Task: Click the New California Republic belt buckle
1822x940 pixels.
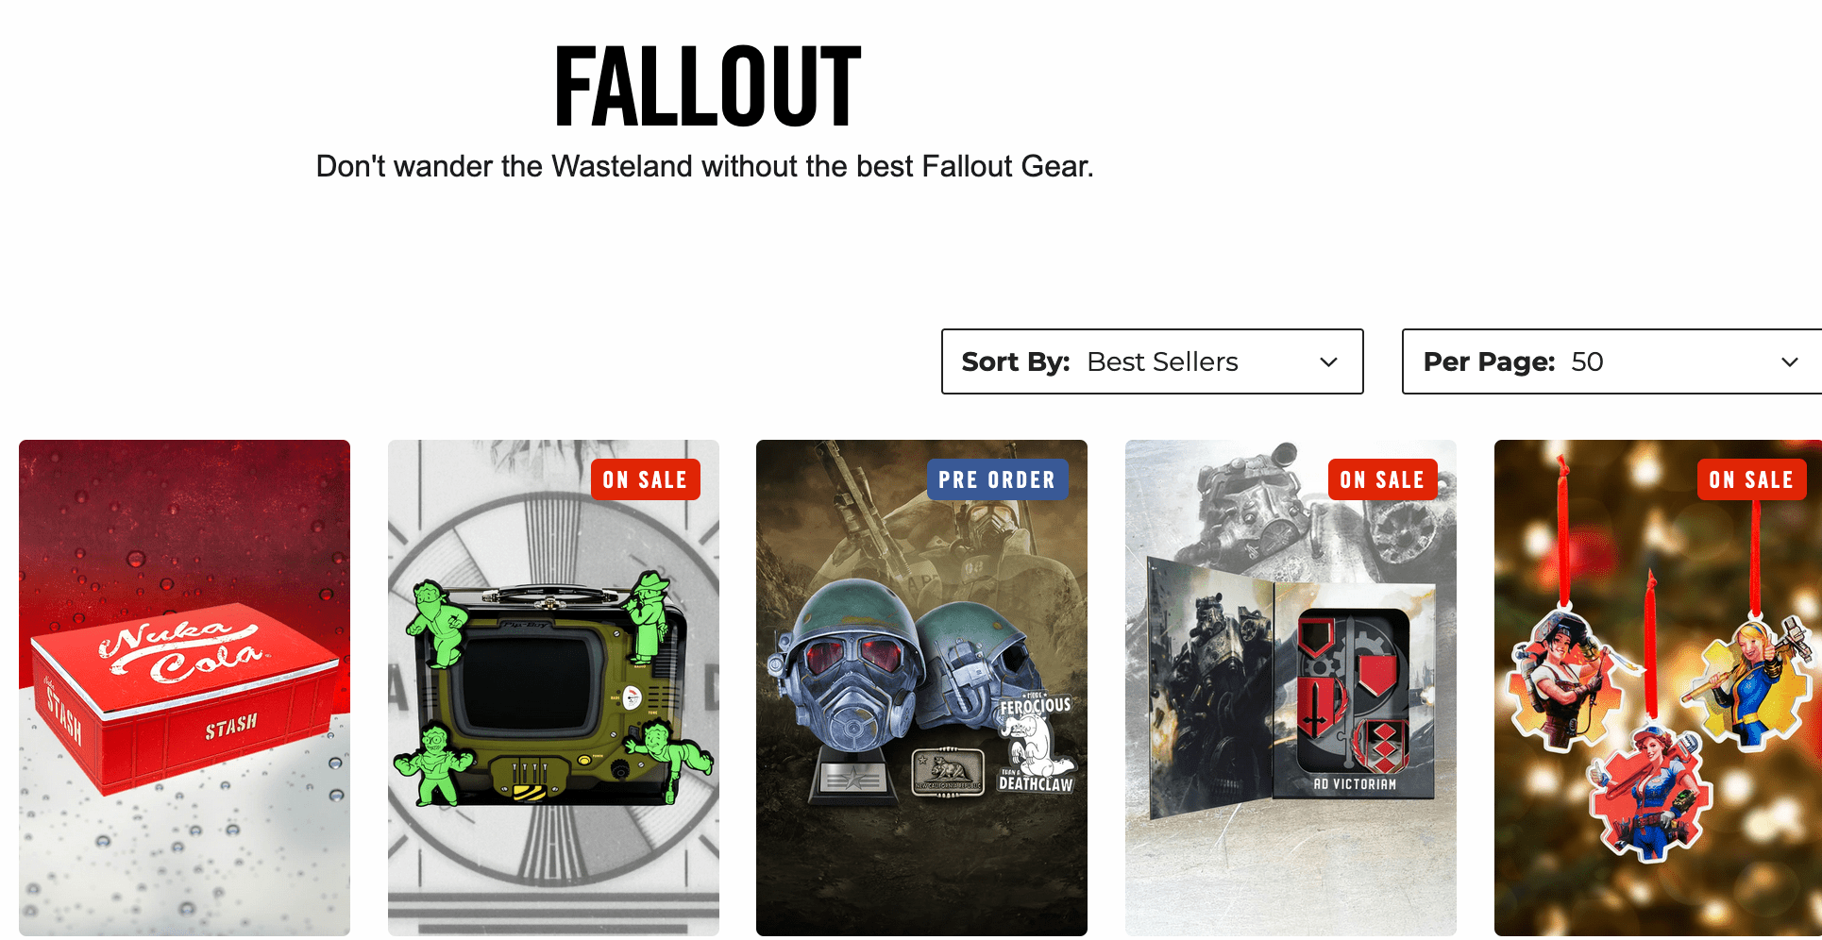Action: (948, 772)
